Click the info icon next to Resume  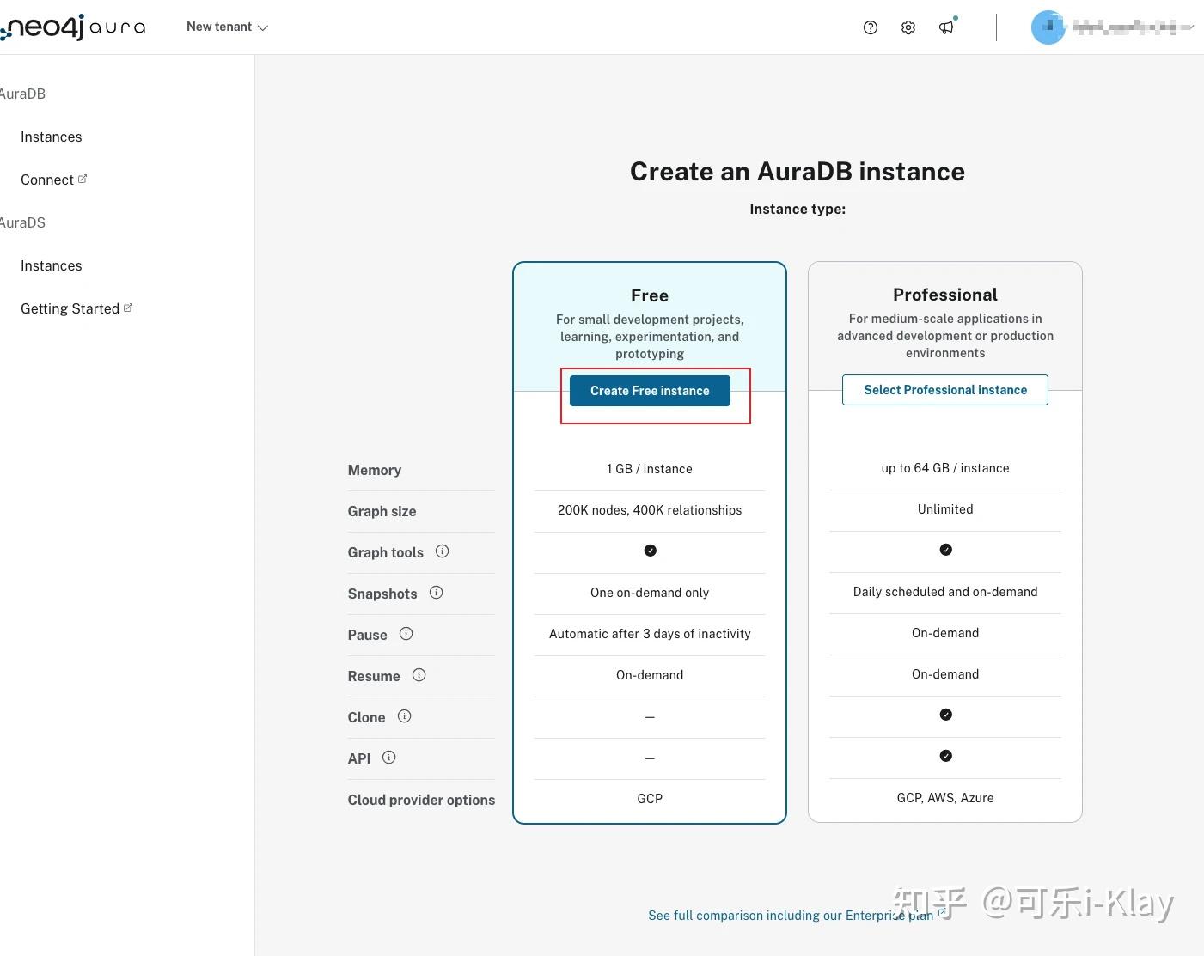(x=419, y=675)
